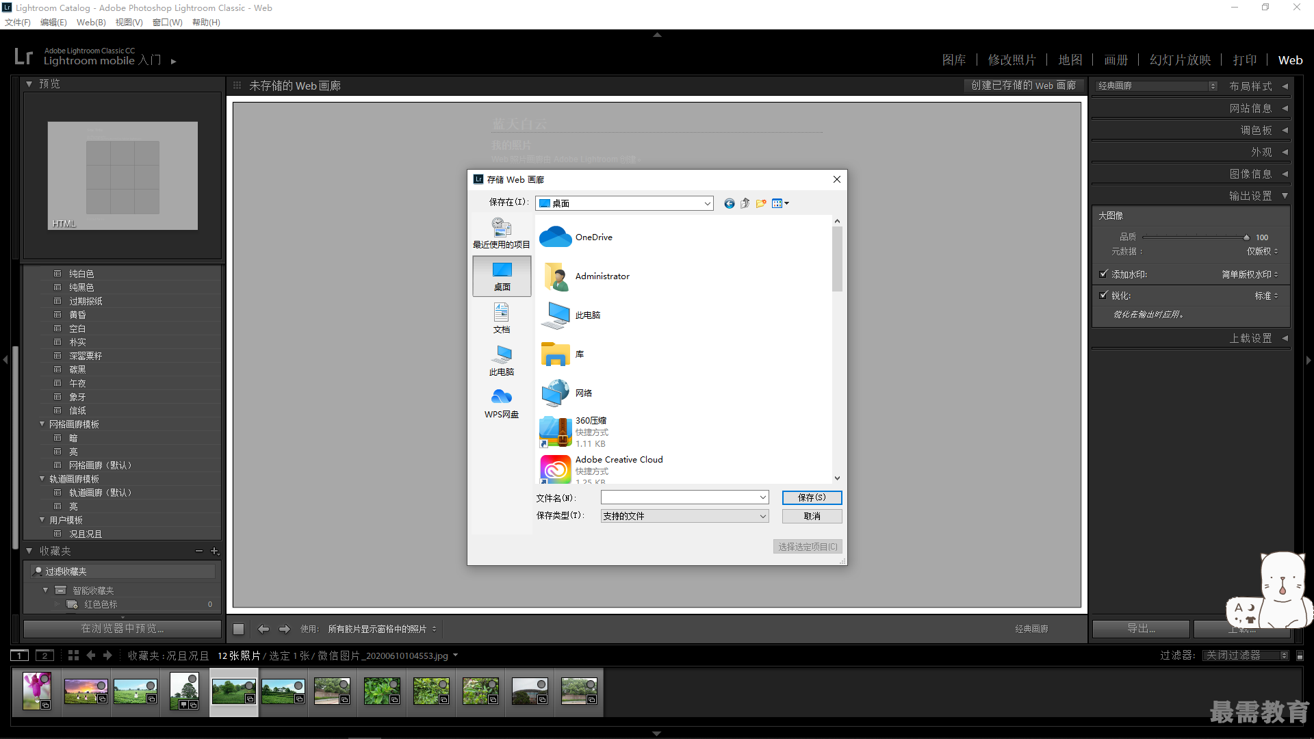1314x739 pixels.
Task: Select the Administrator folder in file list
Action: [x=584, y=276]
